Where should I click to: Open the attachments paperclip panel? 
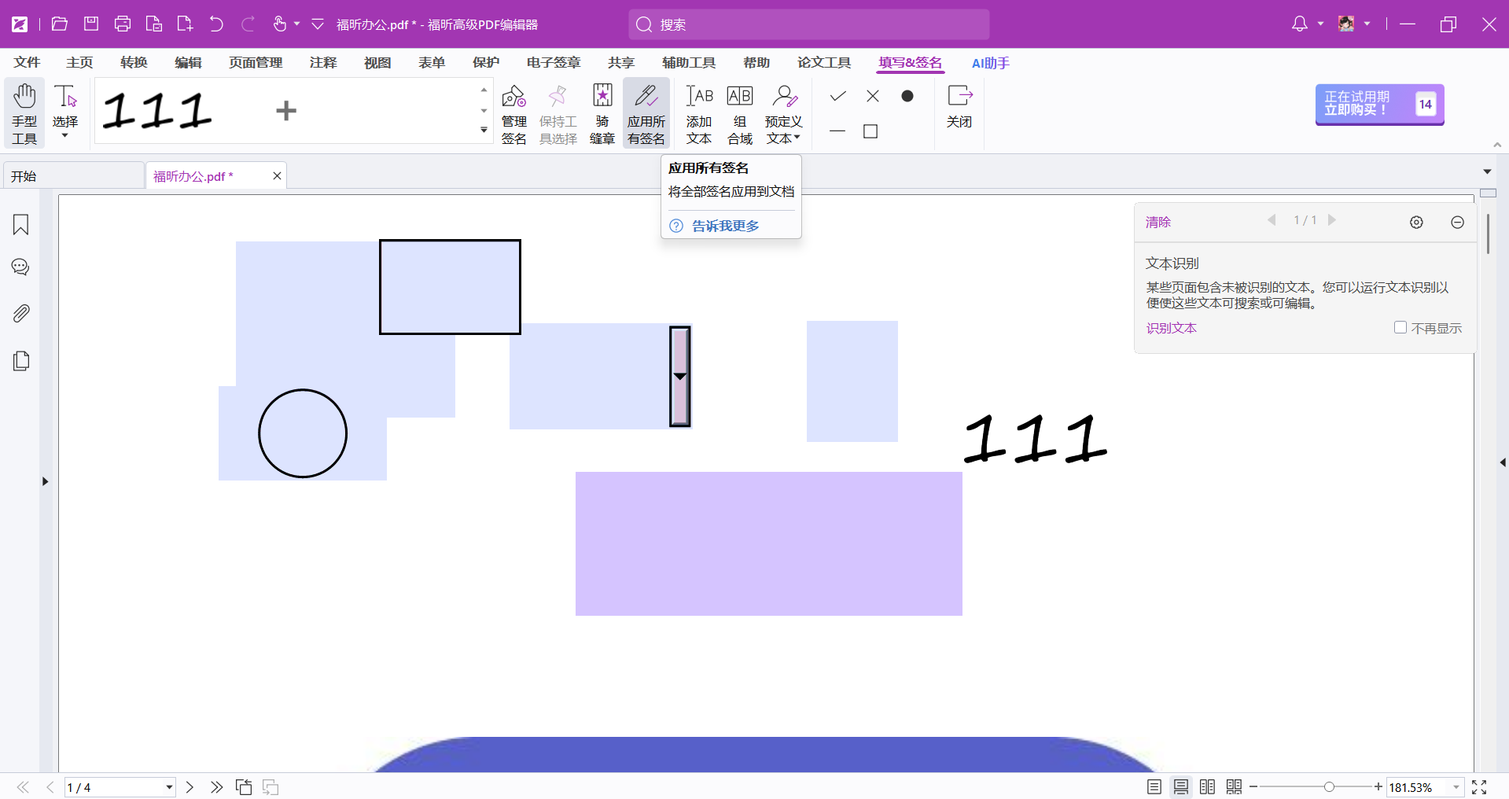tap(21, 314)
